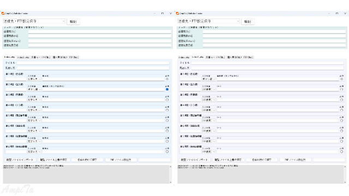Screen dimensions: 349x196
Task: Open 第5項目 input type dropdown, right window
Action: 209,121
